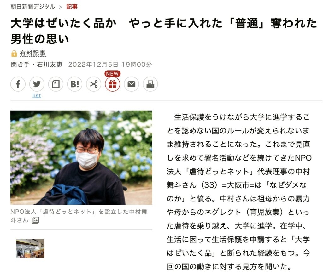323x278 pixels.
Task: Send the article by email icon
Action: point(132,84)
